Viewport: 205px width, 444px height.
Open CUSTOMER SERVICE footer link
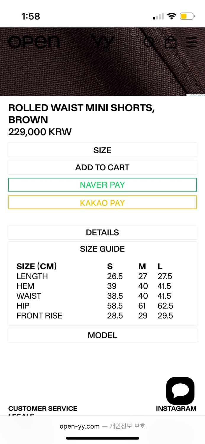coord(43,408)
